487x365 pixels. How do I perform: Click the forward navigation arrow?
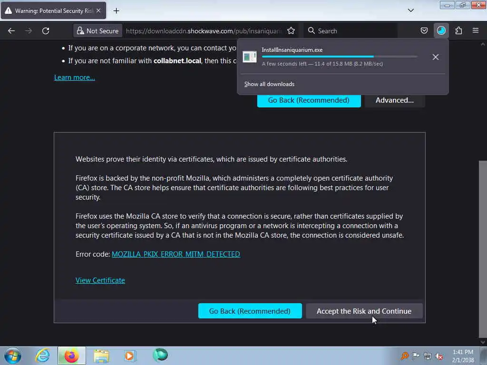point(29,31)
